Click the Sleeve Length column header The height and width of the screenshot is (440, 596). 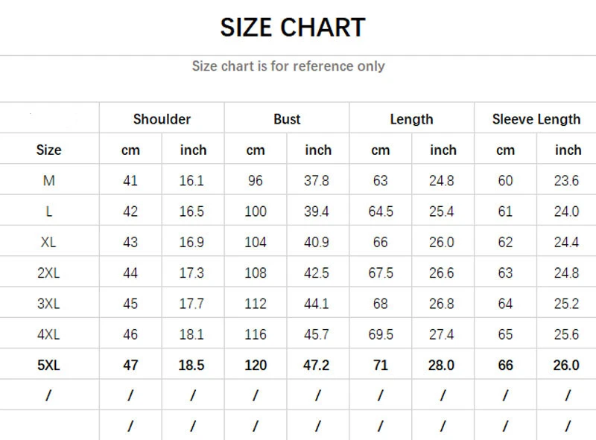coord(536,119)
